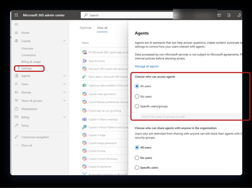Screen dimensions: 252x188
Task: Click the Copilot in Teams meetings icon
Action: point(84,119)
